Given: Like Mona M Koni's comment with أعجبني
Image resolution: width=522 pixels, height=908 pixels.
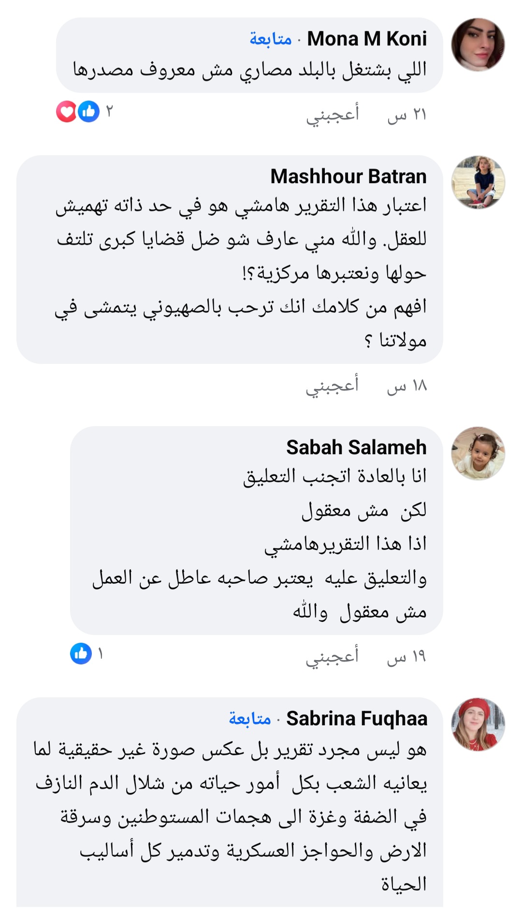Looking at the screenshot, I should (x=333, y=115).
